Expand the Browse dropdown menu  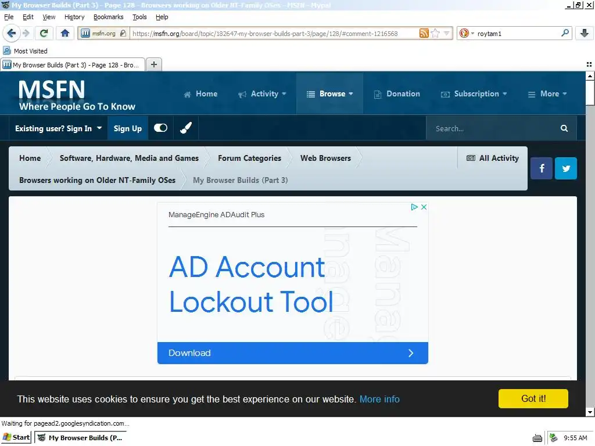click(330, 93)
